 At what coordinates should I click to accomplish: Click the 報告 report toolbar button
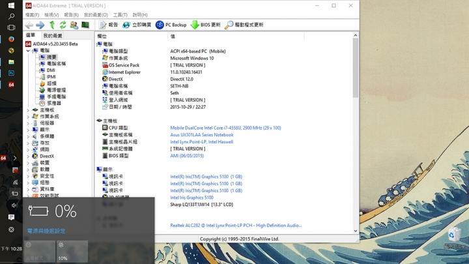click(x=108, y=25)
